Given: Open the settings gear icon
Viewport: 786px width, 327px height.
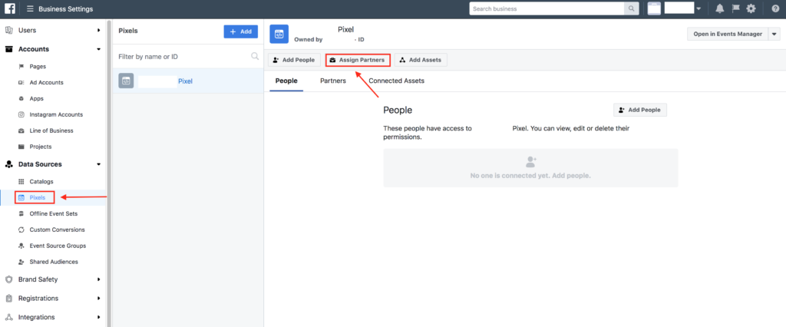Looking at the screenshot, I should tap(751, 8).
